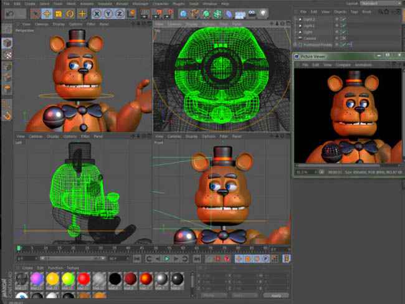The width and height of the screenshot is (405, 304).
Task: Open the deformer objects icon
Action: coord(229,14)
